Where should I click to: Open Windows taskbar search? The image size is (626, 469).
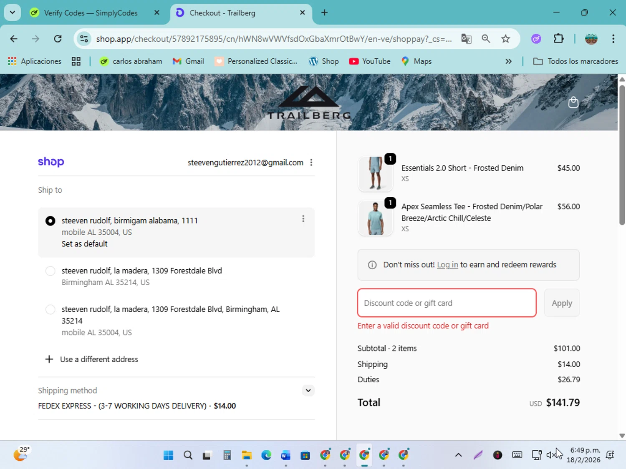pos(188,455)
